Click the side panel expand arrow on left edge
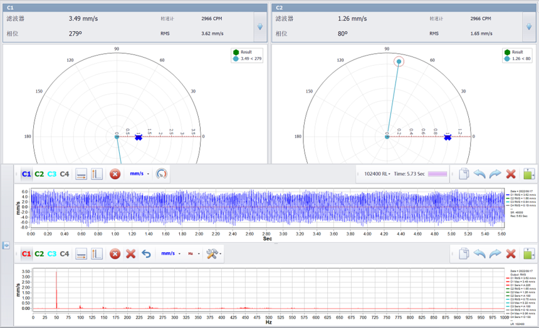 pos(6,245)
